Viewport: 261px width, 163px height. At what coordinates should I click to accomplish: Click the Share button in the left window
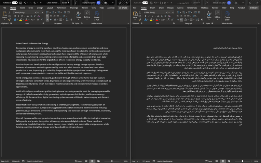pyautogui.click(x=123, y=8)
